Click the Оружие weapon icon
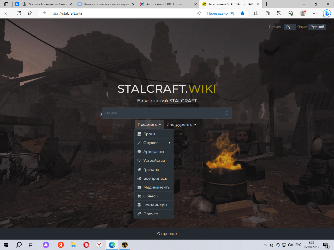Image resolution: width=334 pixels, height=250 pixels. coord(139,143)
